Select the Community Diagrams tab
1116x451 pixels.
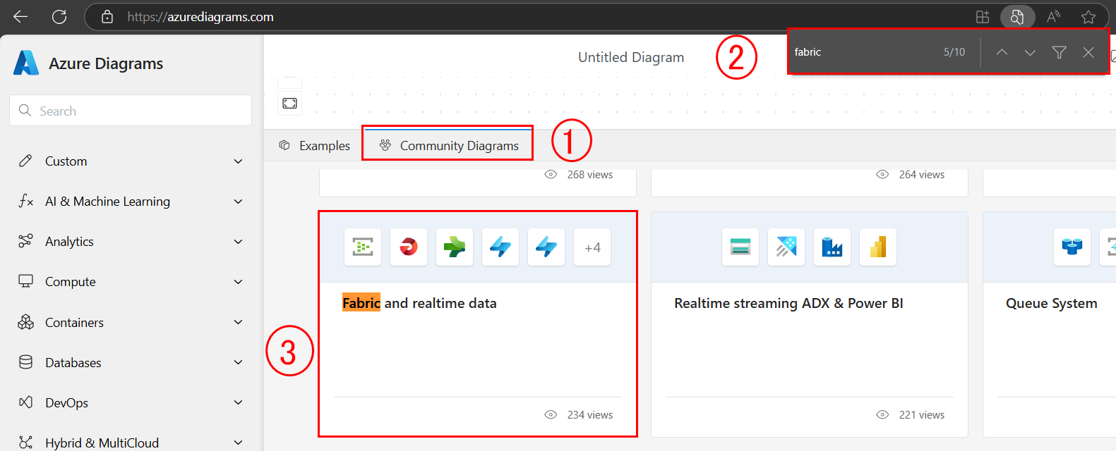[x=449, y=146]
